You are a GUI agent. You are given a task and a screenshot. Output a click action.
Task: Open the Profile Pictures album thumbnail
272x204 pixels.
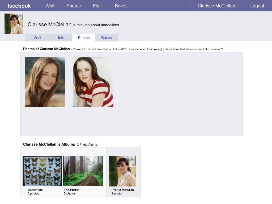(x=122, y=171)
